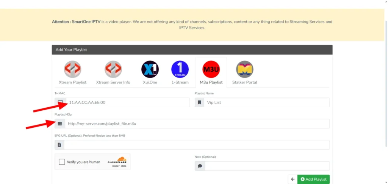Click the document icon beside EPG URL

pyautogui.click(x=59, y=145)
